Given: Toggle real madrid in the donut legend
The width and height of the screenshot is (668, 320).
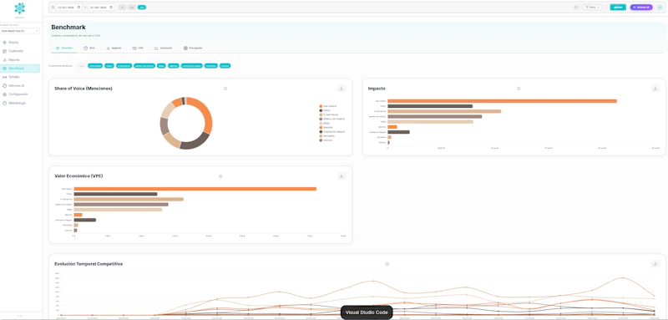Looking at the screenshot, I should [x=327, y=106].
